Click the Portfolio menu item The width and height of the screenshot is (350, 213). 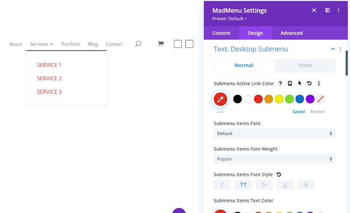(x=71, y=44)
